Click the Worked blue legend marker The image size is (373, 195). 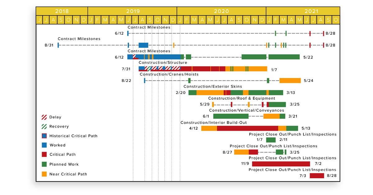point(44,145)
